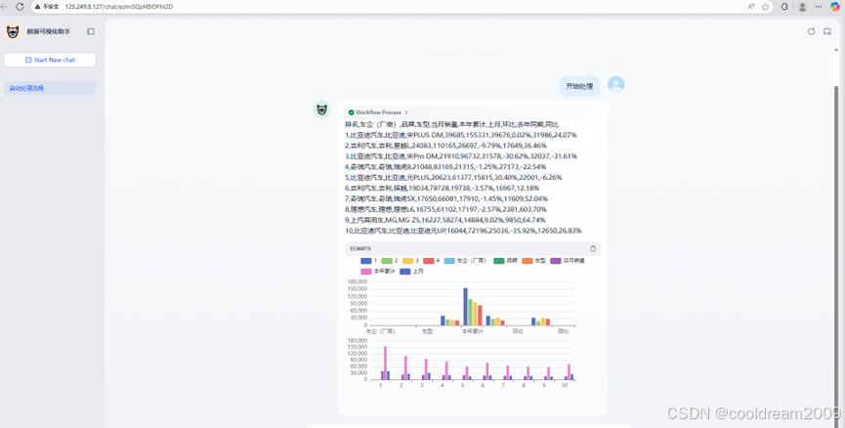Viewport: 845px width, 428px height.
Task: Toggle the 上月 legend series
Action: coord(411,271)
